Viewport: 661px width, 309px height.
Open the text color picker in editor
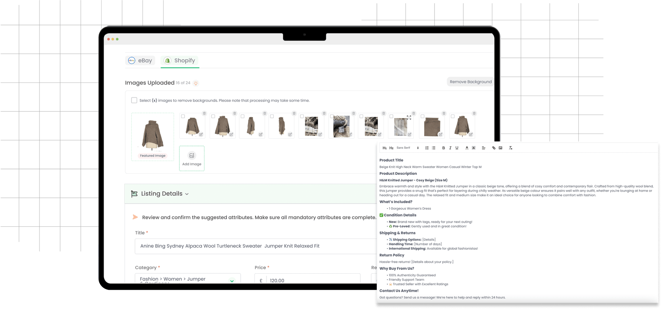(x=467, y=148)
